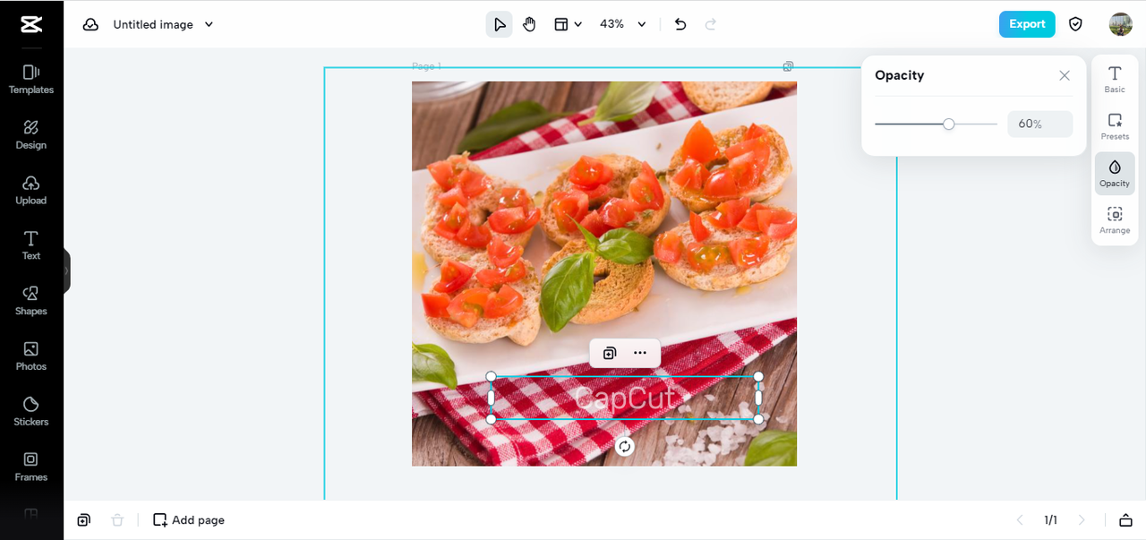Image resolution: width=1146 pixels, height=540 pixels.
Task: Click the opacity slider handle
Action: 949,124
